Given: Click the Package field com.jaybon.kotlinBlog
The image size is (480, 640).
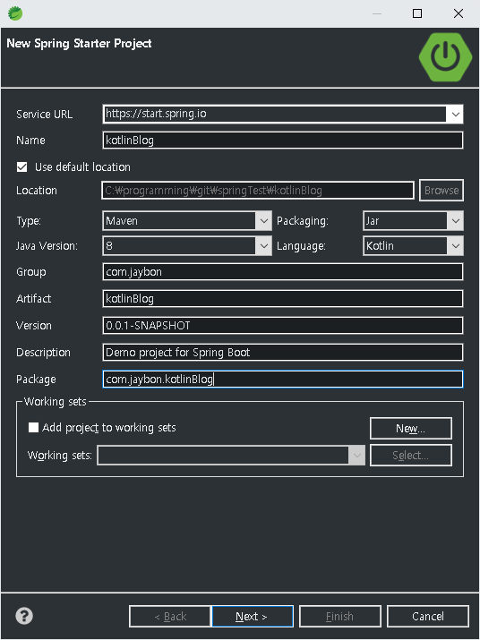Looking at the screenshot, I should point(283,380).
